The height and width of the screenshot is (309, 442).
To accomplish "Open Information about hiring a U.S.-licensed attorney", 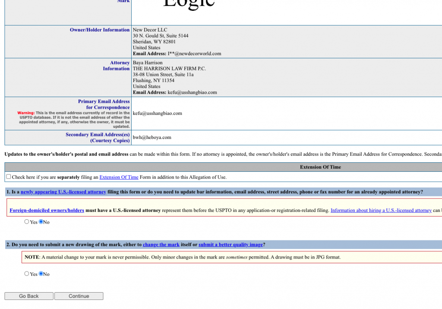I will (381, 210).
